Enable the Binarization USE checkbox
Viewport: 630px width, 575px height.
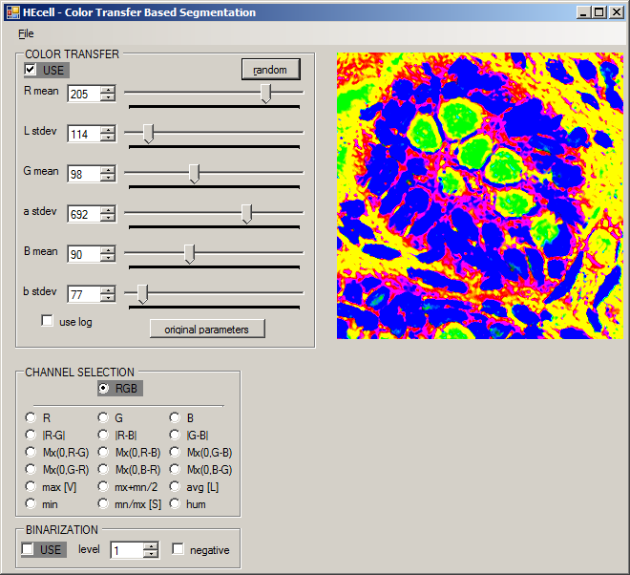29,549
